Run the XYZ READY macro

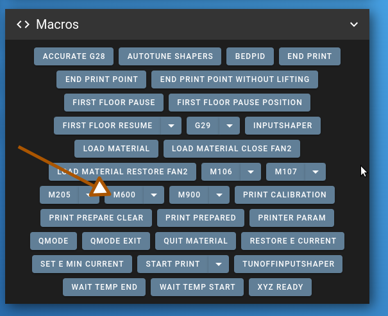280,287
